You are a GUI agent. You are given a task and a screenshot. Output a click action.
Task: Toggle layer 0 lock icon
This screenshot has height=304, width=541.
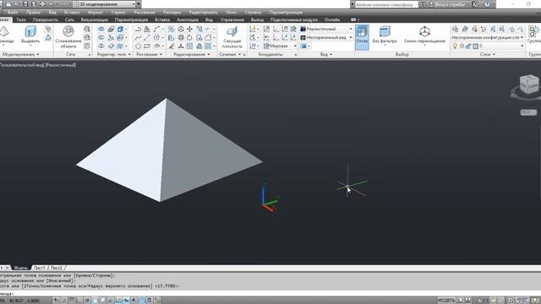click(468, 46)
